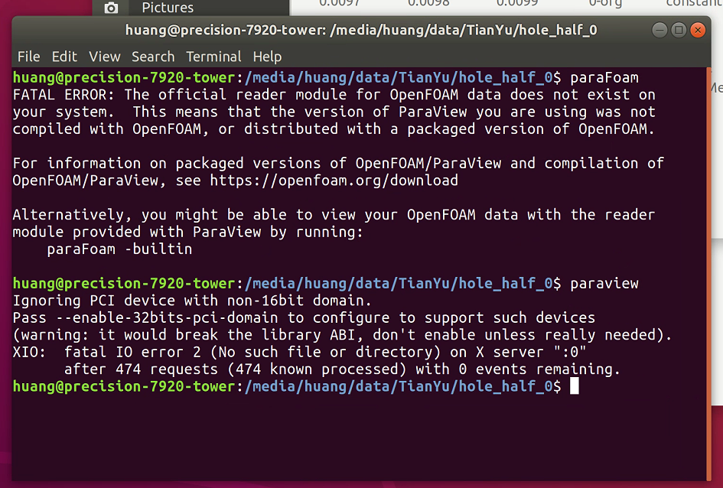Select the 0-org folder label
This screenshot has height=488, width=723.
[607, 3]
